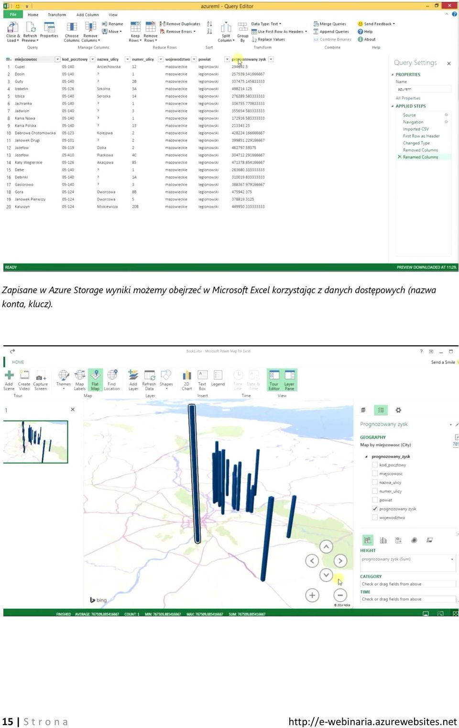Select the stacked column chart type

pyautogui.click(x=367, y=540)
